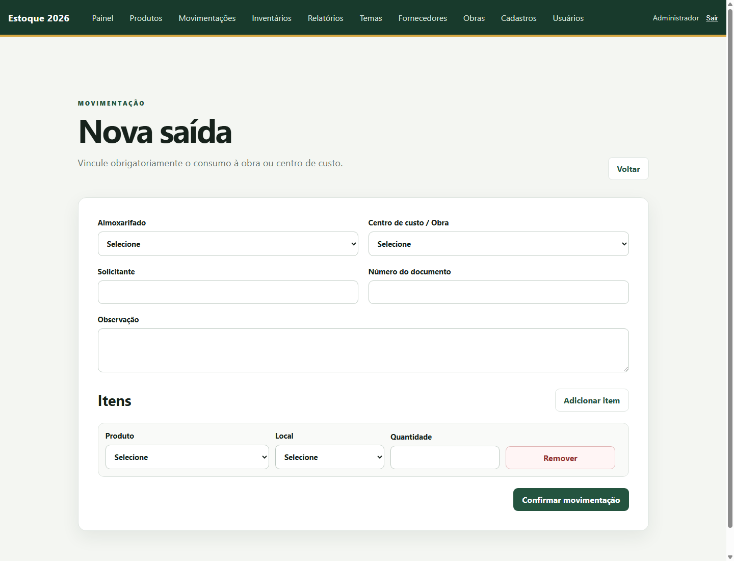The image size is (734, 561).
Task: Click the Adicionar item button
Action: coord(592,400)
